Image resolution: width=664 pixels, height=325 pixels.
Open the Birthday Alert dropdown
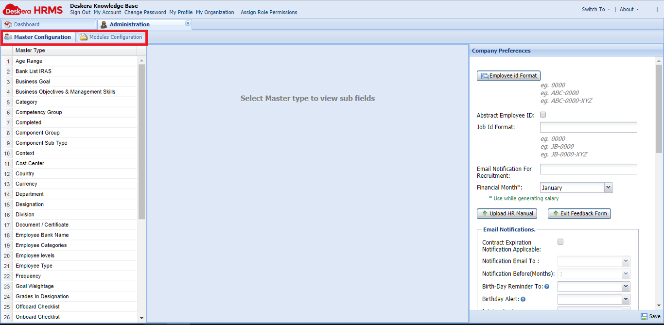click(626, 299)
